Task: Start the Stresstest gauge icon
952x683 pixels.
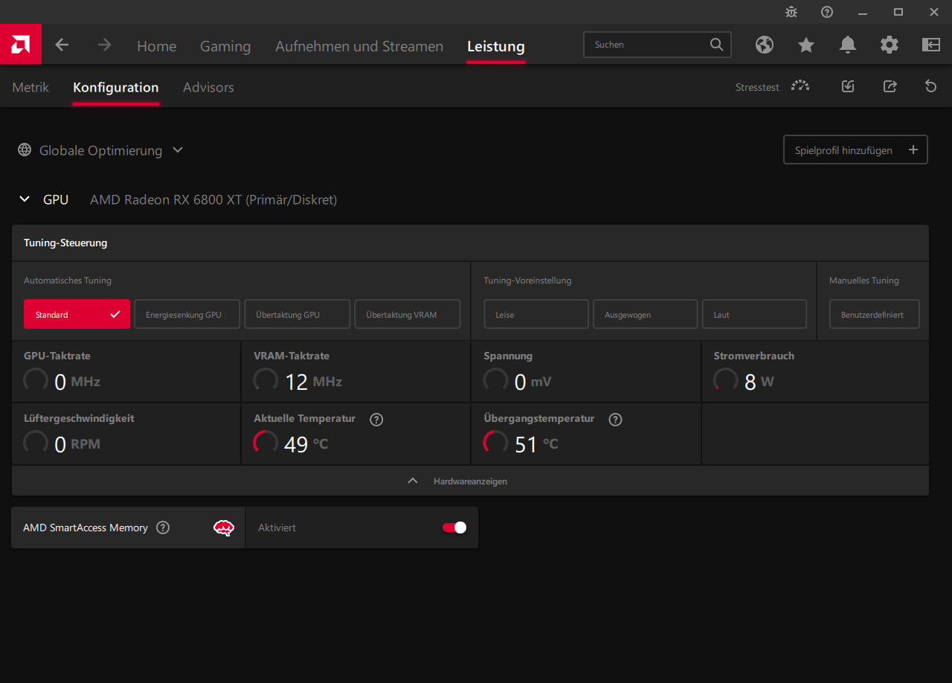Action: [800, 86]
